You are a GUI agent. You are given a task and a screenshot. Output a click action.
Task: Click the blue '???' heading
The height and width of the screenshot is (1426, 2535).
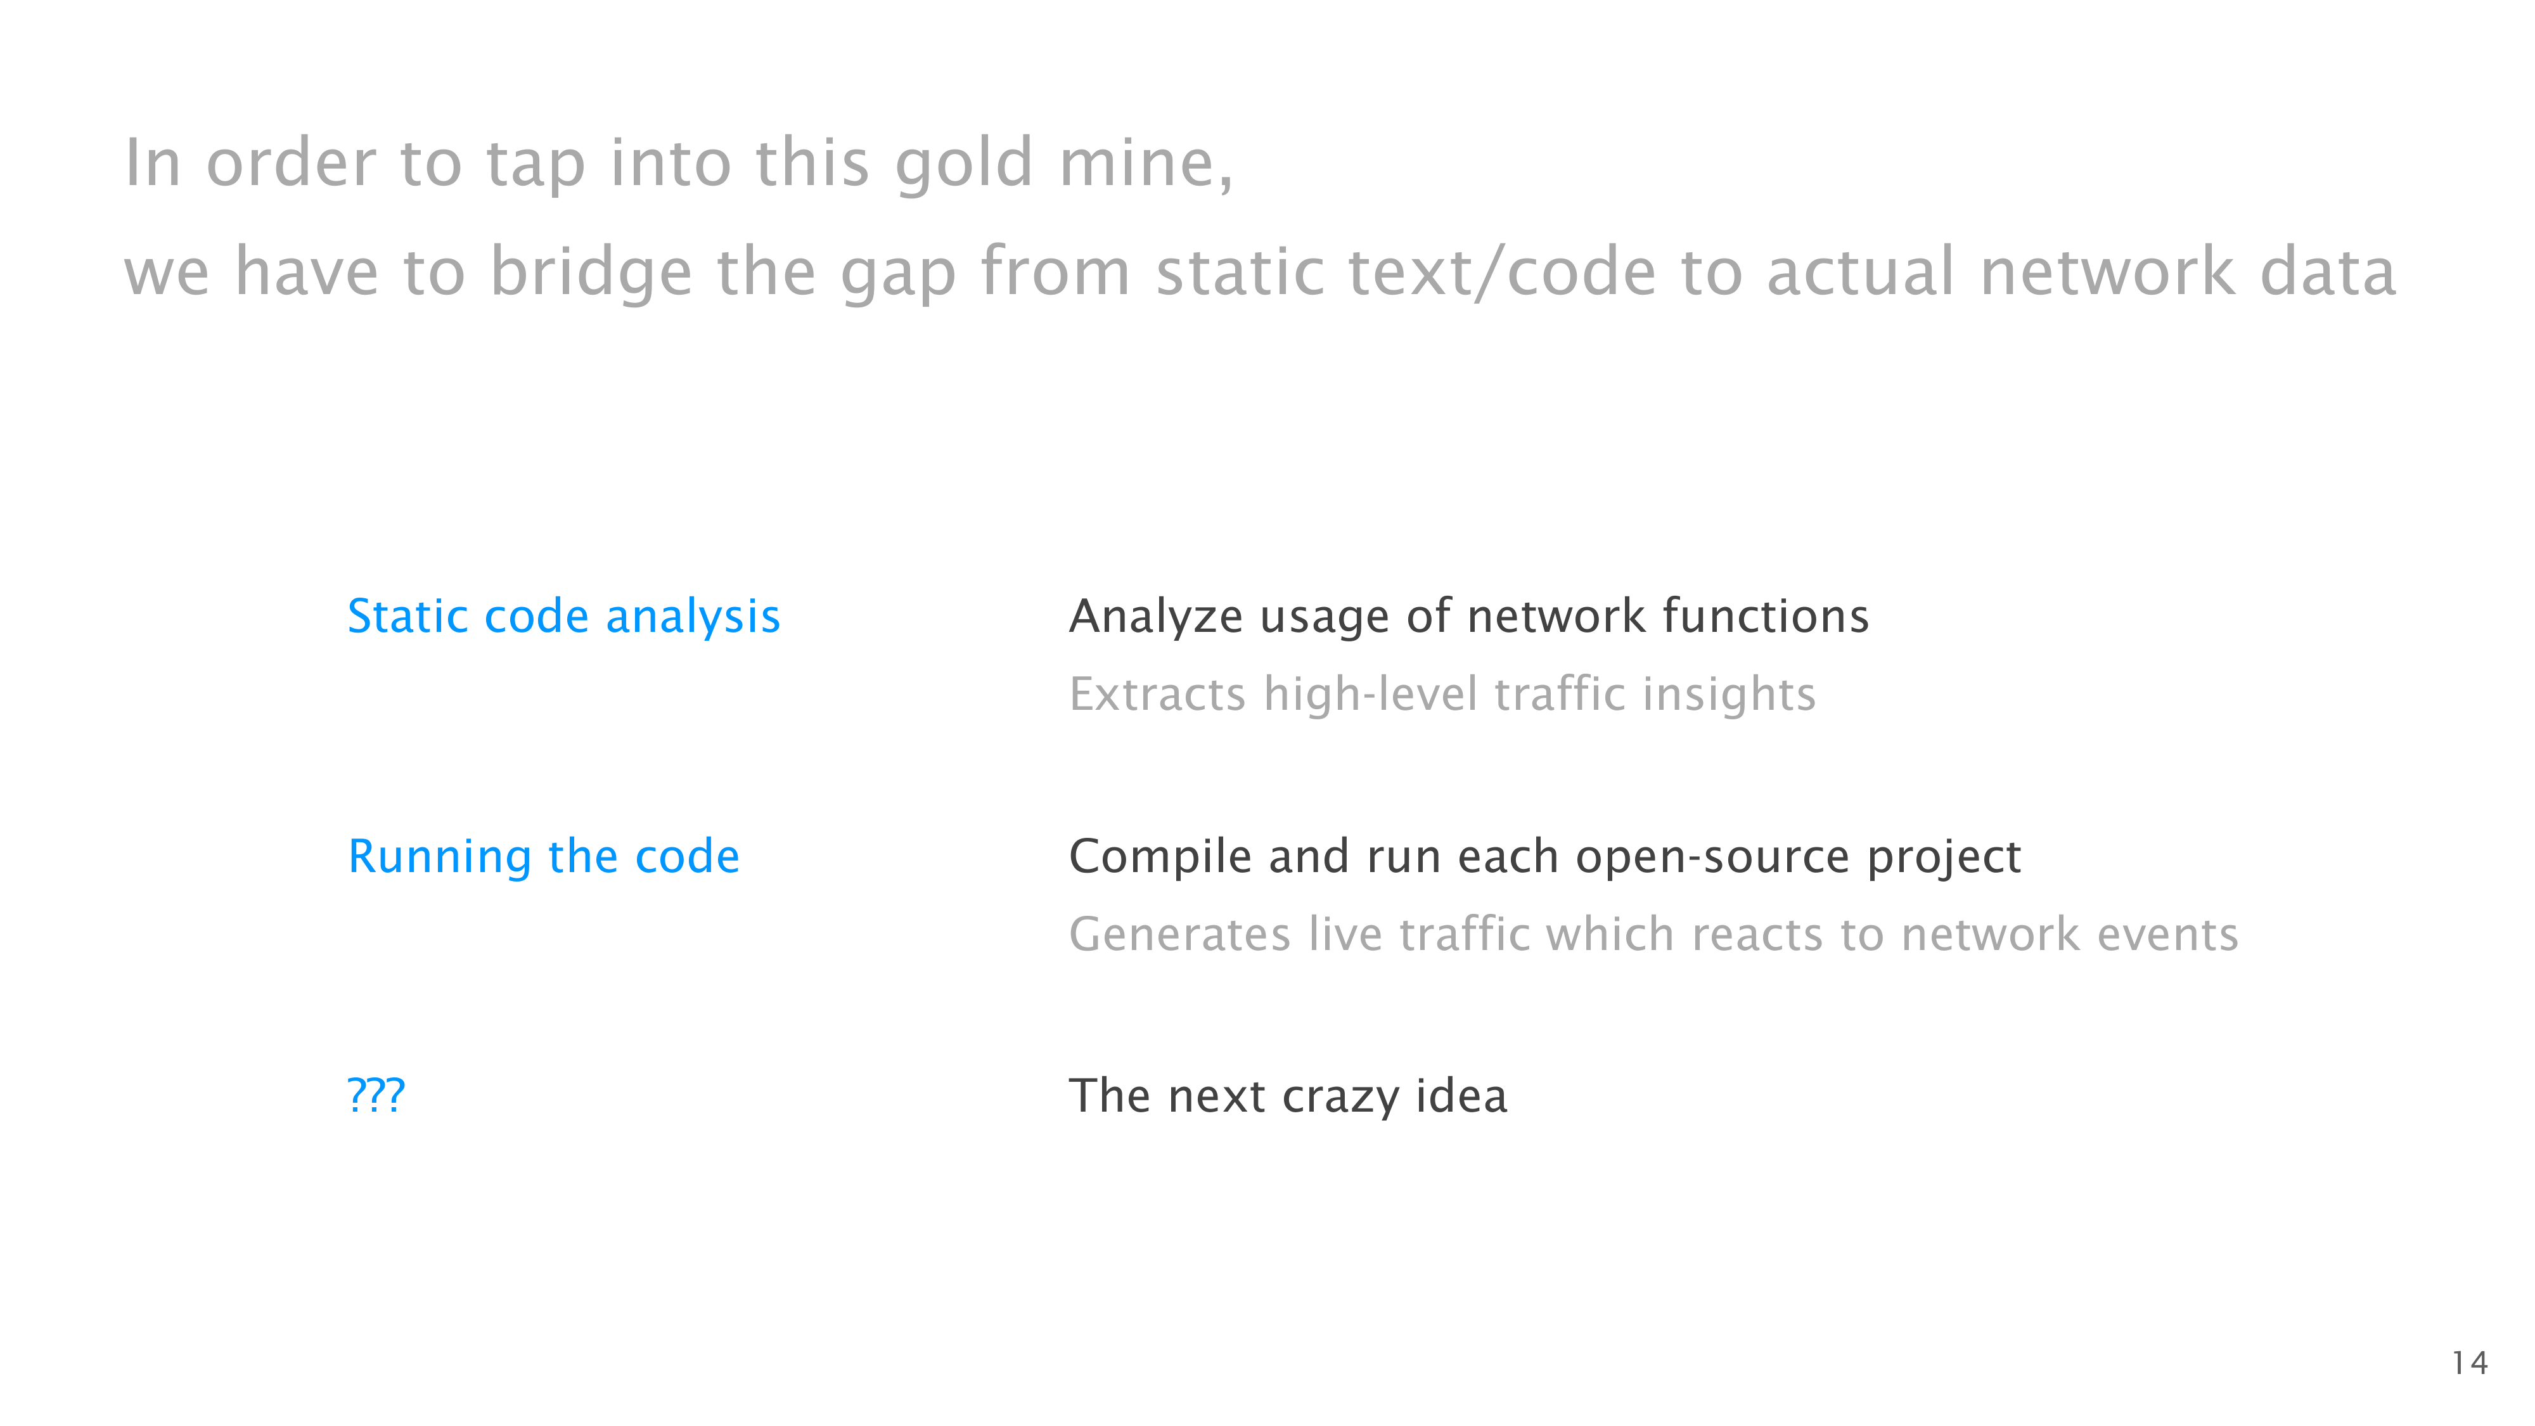[376, 1095]
